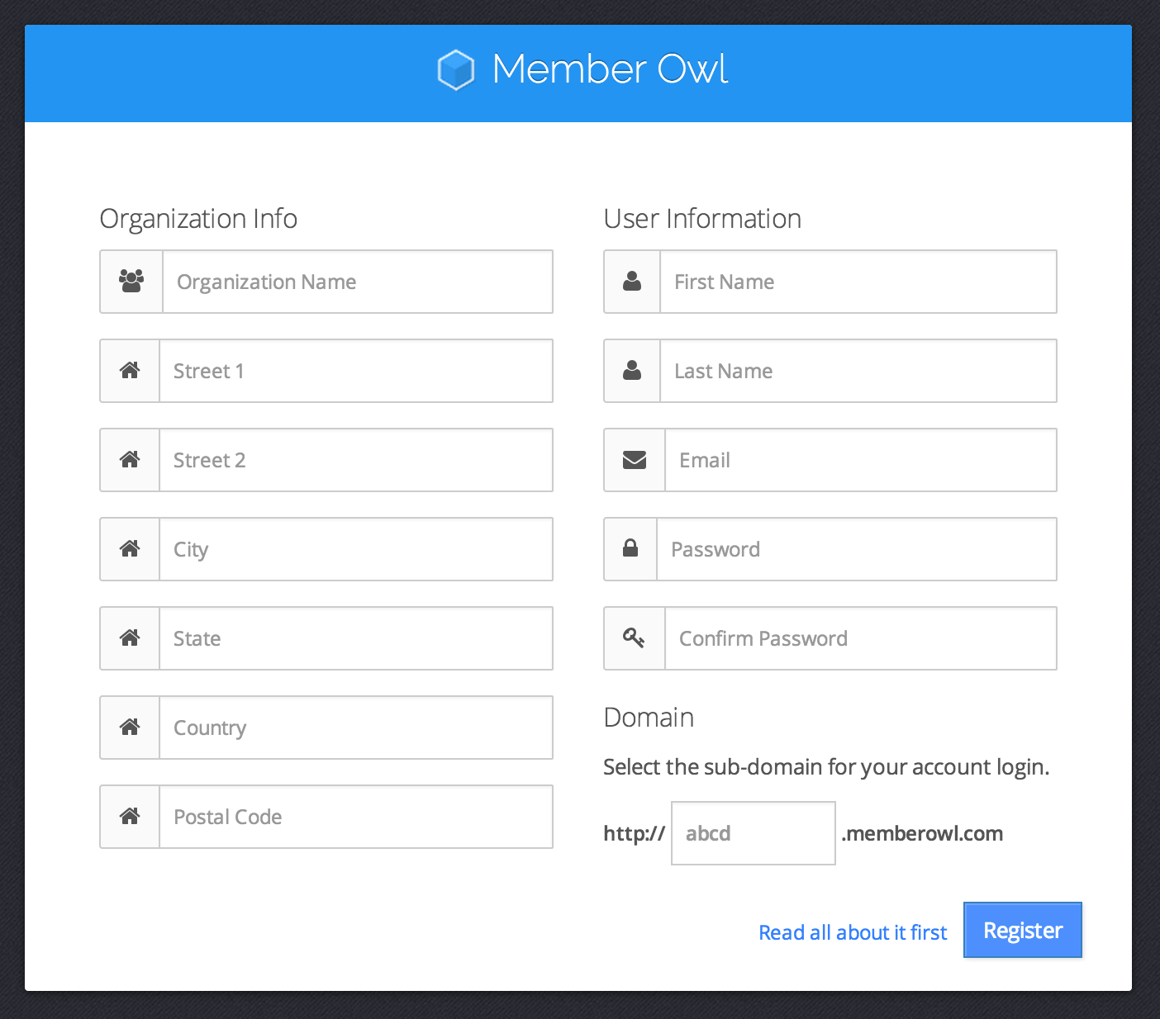Click the group icon beside Organization Name
The image size is (1160, 1019).
click(131, 282)
